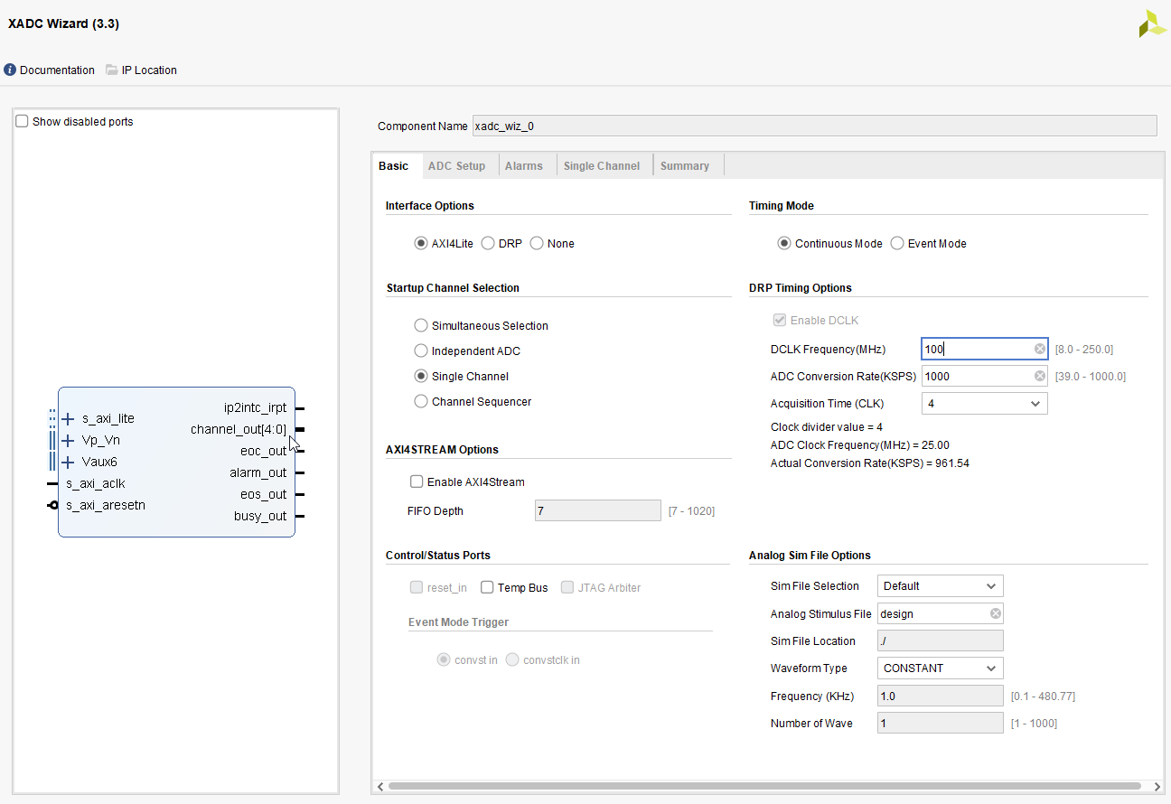
Task: Switch to the Basic tab
Action: click(x=394, y=165)
